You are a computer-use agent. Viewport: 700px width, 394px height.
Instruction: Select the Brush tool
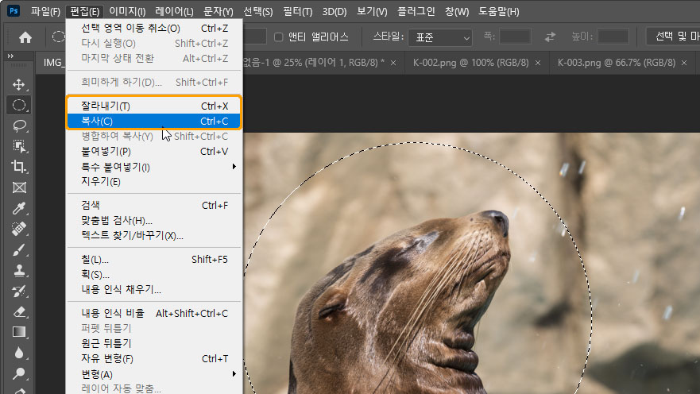tap(19, 250)
